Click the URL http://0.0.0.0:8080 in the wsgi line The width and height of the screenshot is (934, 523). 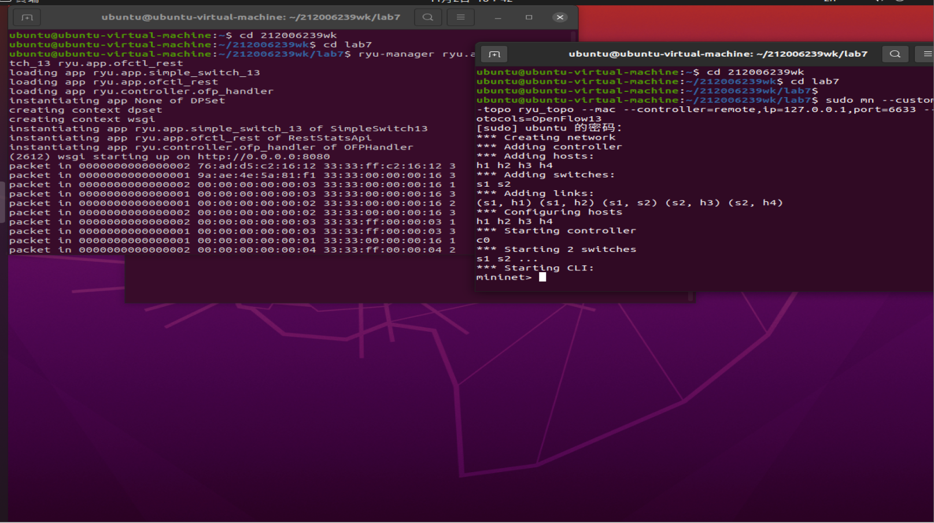264,157
